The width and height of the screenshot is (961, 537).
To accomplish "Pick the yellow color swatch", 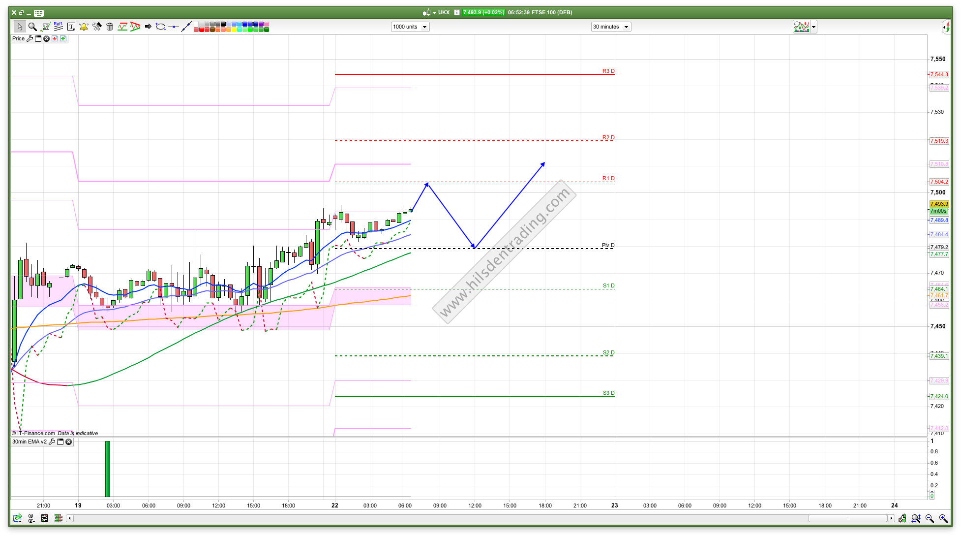I will (x=234, y=30).
